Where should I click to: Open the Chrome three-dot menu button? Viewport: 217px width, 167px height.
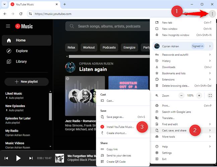coord(212,14)
